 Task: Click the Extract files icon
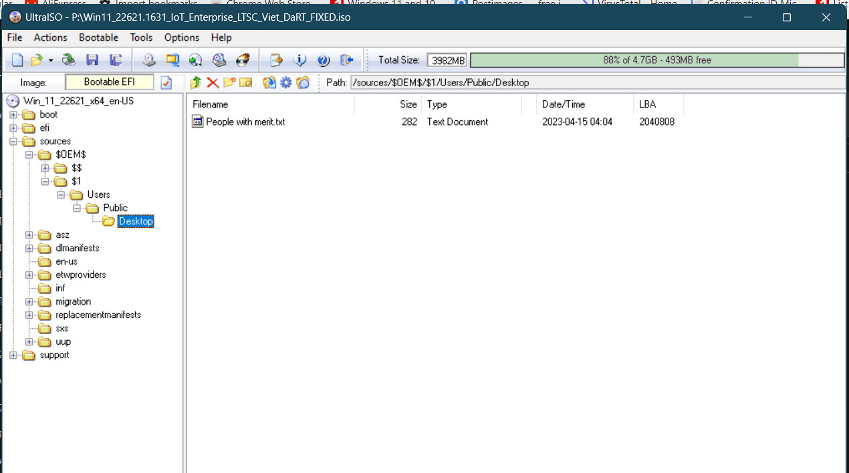click(x=269, y=83)
